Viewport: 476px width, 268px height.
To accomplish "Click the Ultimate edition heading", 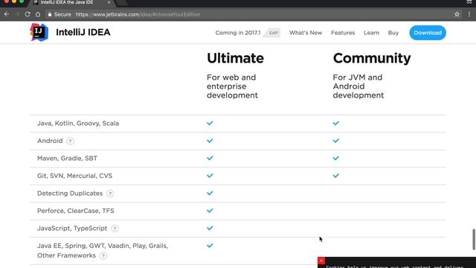I will (235, 58).
